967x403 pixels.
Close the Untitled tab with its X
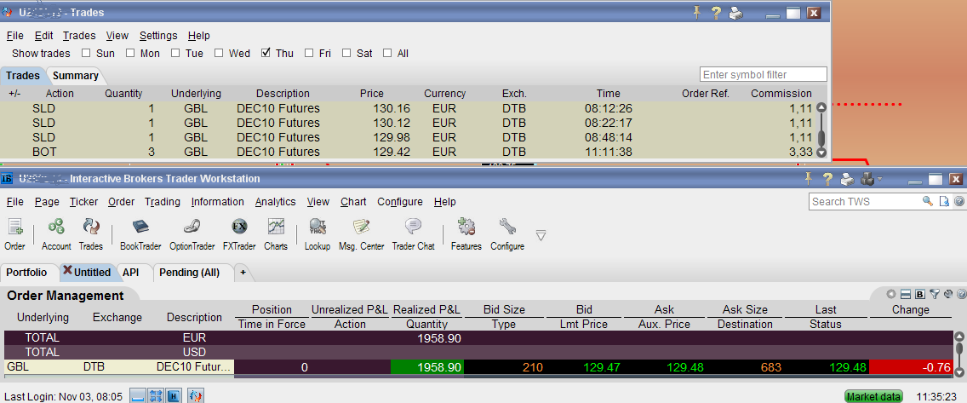tap(67, 271)
